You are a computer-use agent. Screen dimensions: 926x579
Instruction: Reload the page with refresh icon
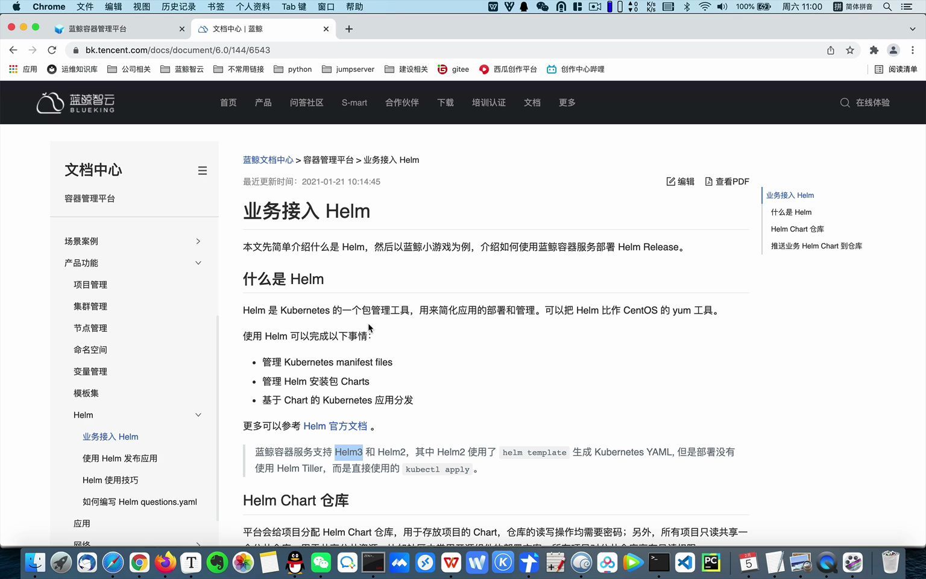pyautogui.click(x=52, y=50)
